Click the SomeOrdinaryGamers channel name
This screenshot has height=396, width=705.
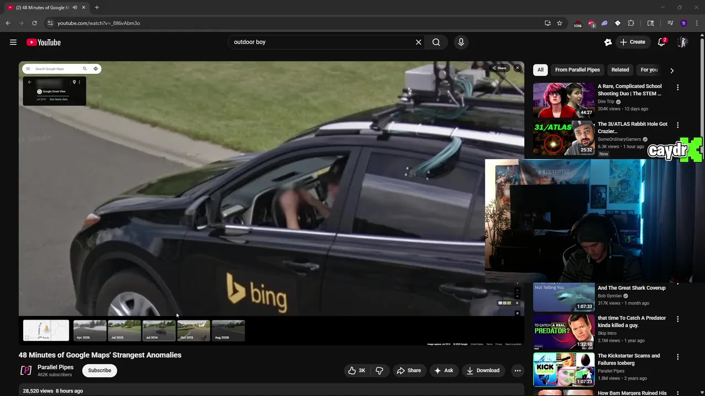coord(619,139)
